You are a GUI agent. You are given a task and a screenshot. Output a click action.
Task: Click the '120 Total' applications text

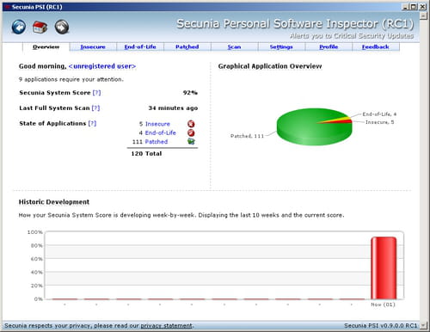click(x=146, y=154)
